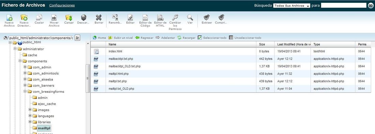This screenshot has width=375, height=134.
Task: Select the mailtpl folder in tree
Action: click(x=44, y=128)
